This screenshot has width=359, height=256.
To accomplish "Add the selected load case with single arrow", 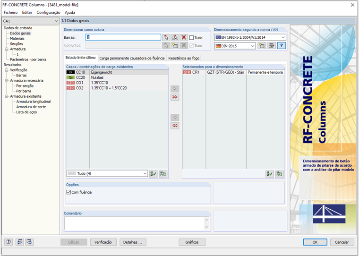I will [x=175, y=89].
